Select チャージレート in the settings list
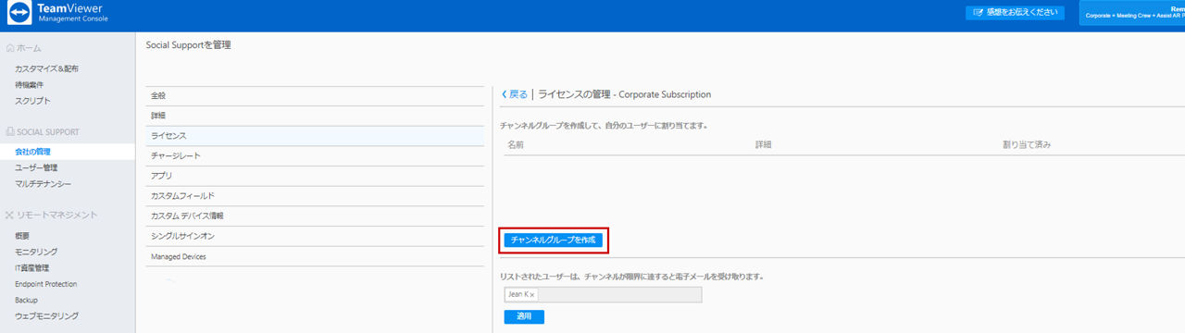This screenshot has height=333, width=1185. 315,156
